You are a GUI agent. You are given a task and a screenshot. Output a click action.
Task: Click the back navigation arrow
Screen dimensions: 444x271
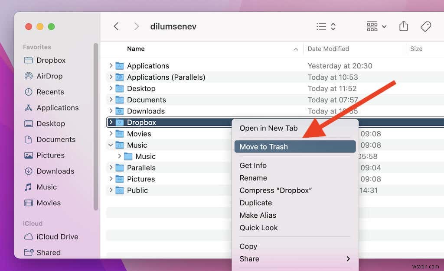click(x=116, y=26)
